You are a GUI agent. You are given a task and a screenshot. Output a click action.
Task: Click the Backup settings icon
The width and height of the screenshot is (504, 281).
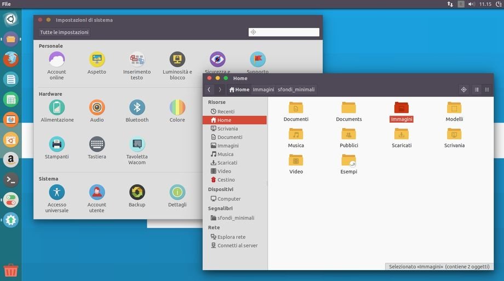click(x=137, y=192)
